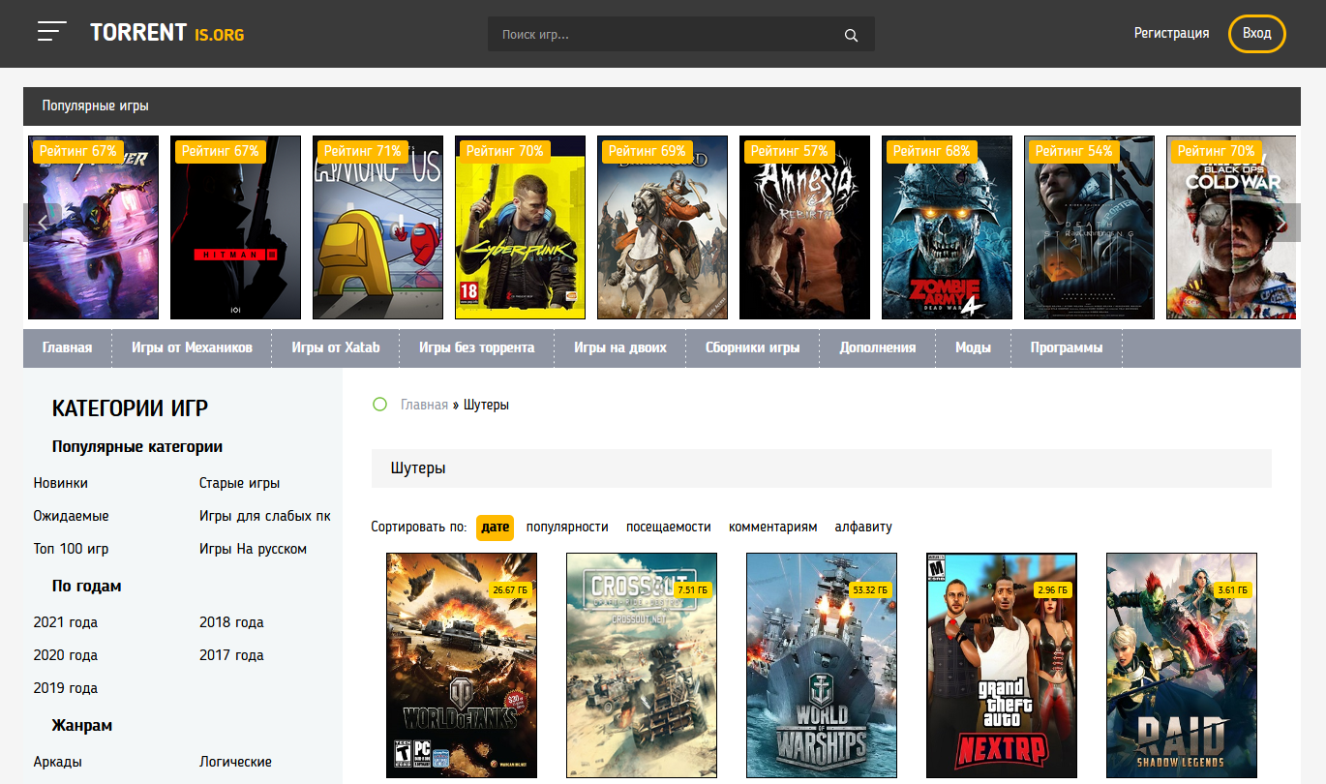Sort games by посещаемости
1326x784 pixels.
tap(669, 527)
